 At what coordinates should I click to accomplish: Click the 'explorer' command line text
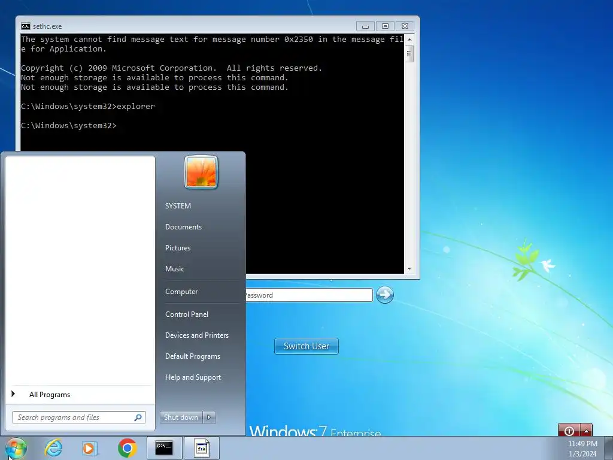[136, 107]
